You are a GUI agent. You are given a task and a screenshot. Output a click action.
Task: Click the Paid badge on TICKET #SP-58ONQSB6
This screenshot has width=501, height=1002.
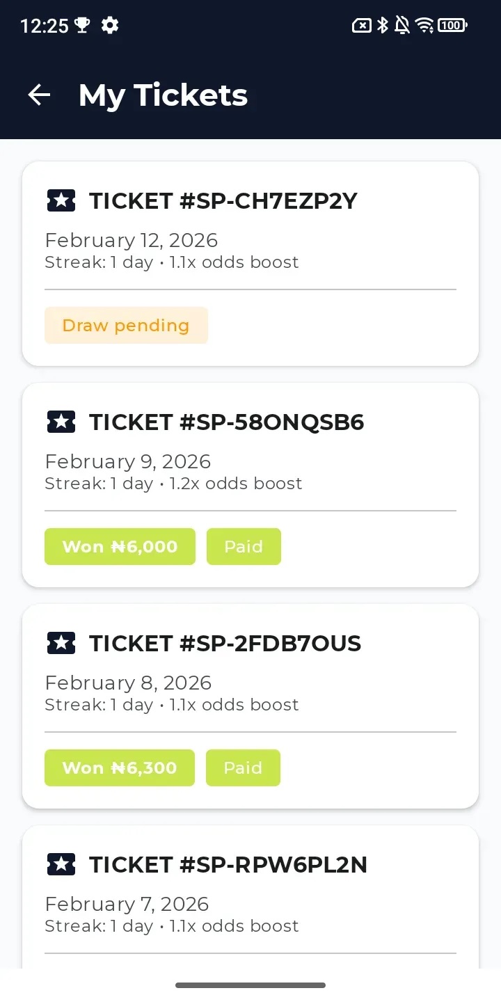click(244, 546)
